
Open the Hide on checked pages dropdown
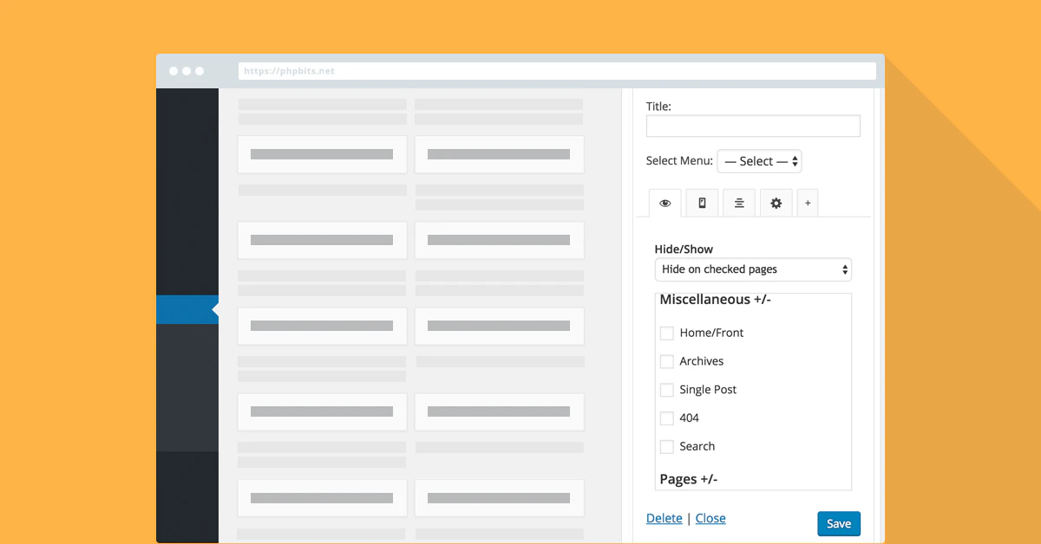click(x=753, y=269)
